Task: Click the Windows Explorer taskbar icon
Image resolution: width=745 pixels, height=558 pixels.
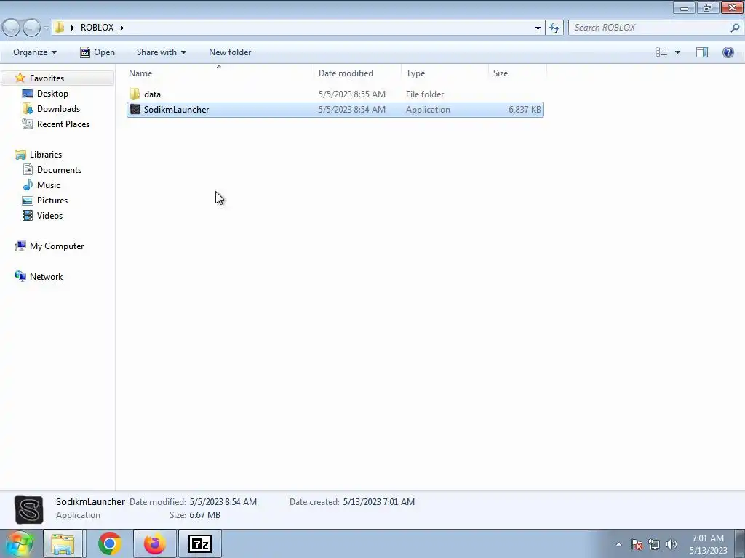Action: tap(63, 543)
